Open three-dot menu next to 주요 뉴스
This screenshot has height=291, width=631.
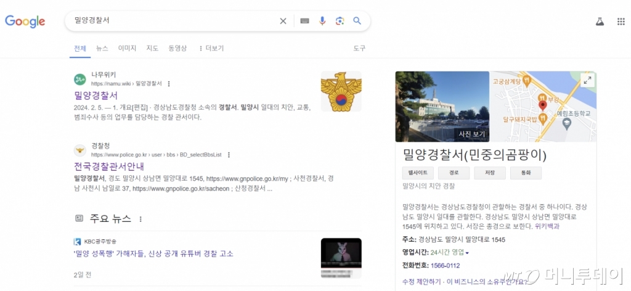(x=140, y=219)
